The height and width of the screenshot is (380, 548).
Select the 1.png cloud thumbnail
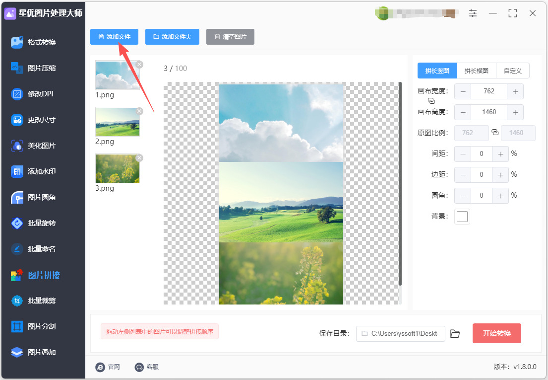click(x=118, y=75)
